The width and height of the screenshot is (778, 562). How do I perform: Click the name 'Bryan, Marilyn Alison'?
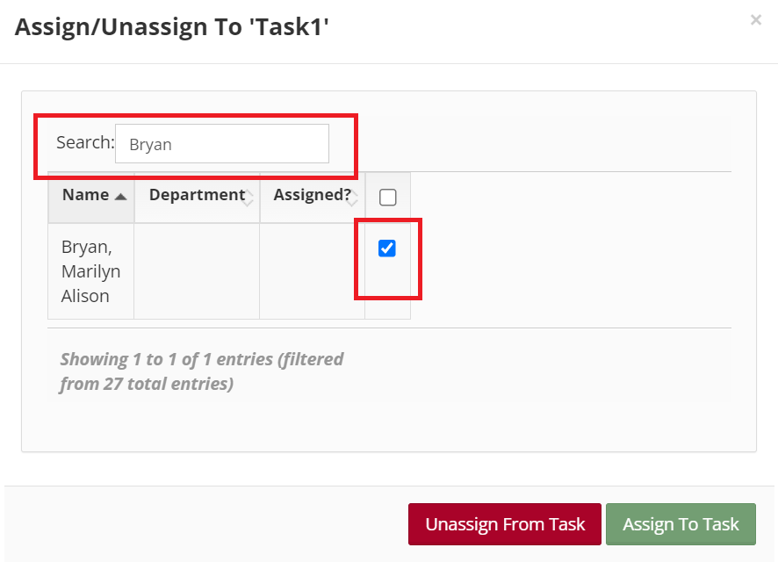pyautogui.click(x=90, y=271)
